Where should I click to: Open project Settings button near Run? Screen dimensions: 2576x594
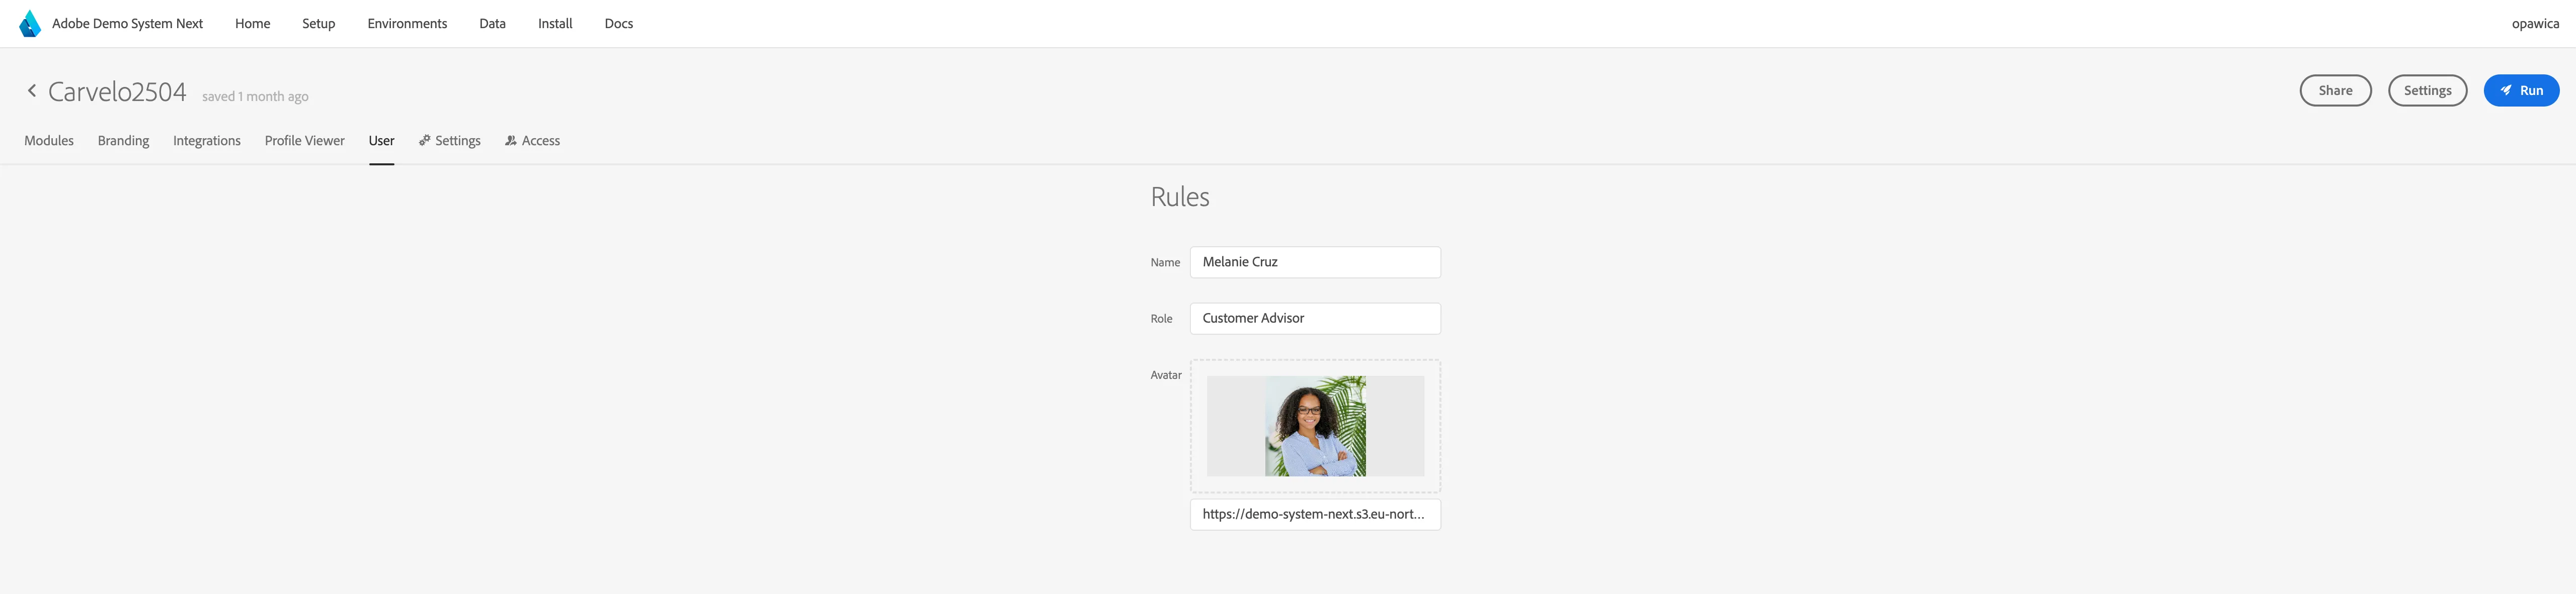tap(2427, 91)
